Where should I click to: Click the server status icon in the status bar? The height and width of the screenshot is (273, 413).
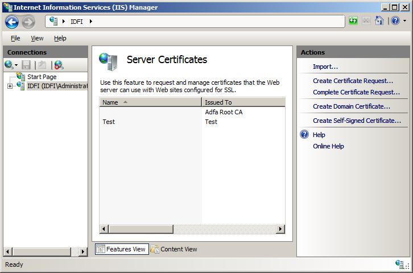[x=399, y=264]
